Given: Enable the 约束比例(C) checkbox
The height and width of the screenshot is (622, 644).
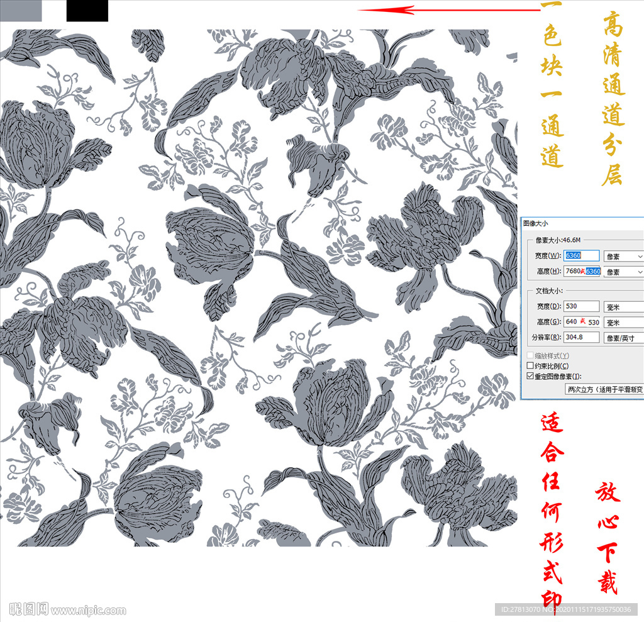Looking at the screenshot, I should [x=530, y=365].
